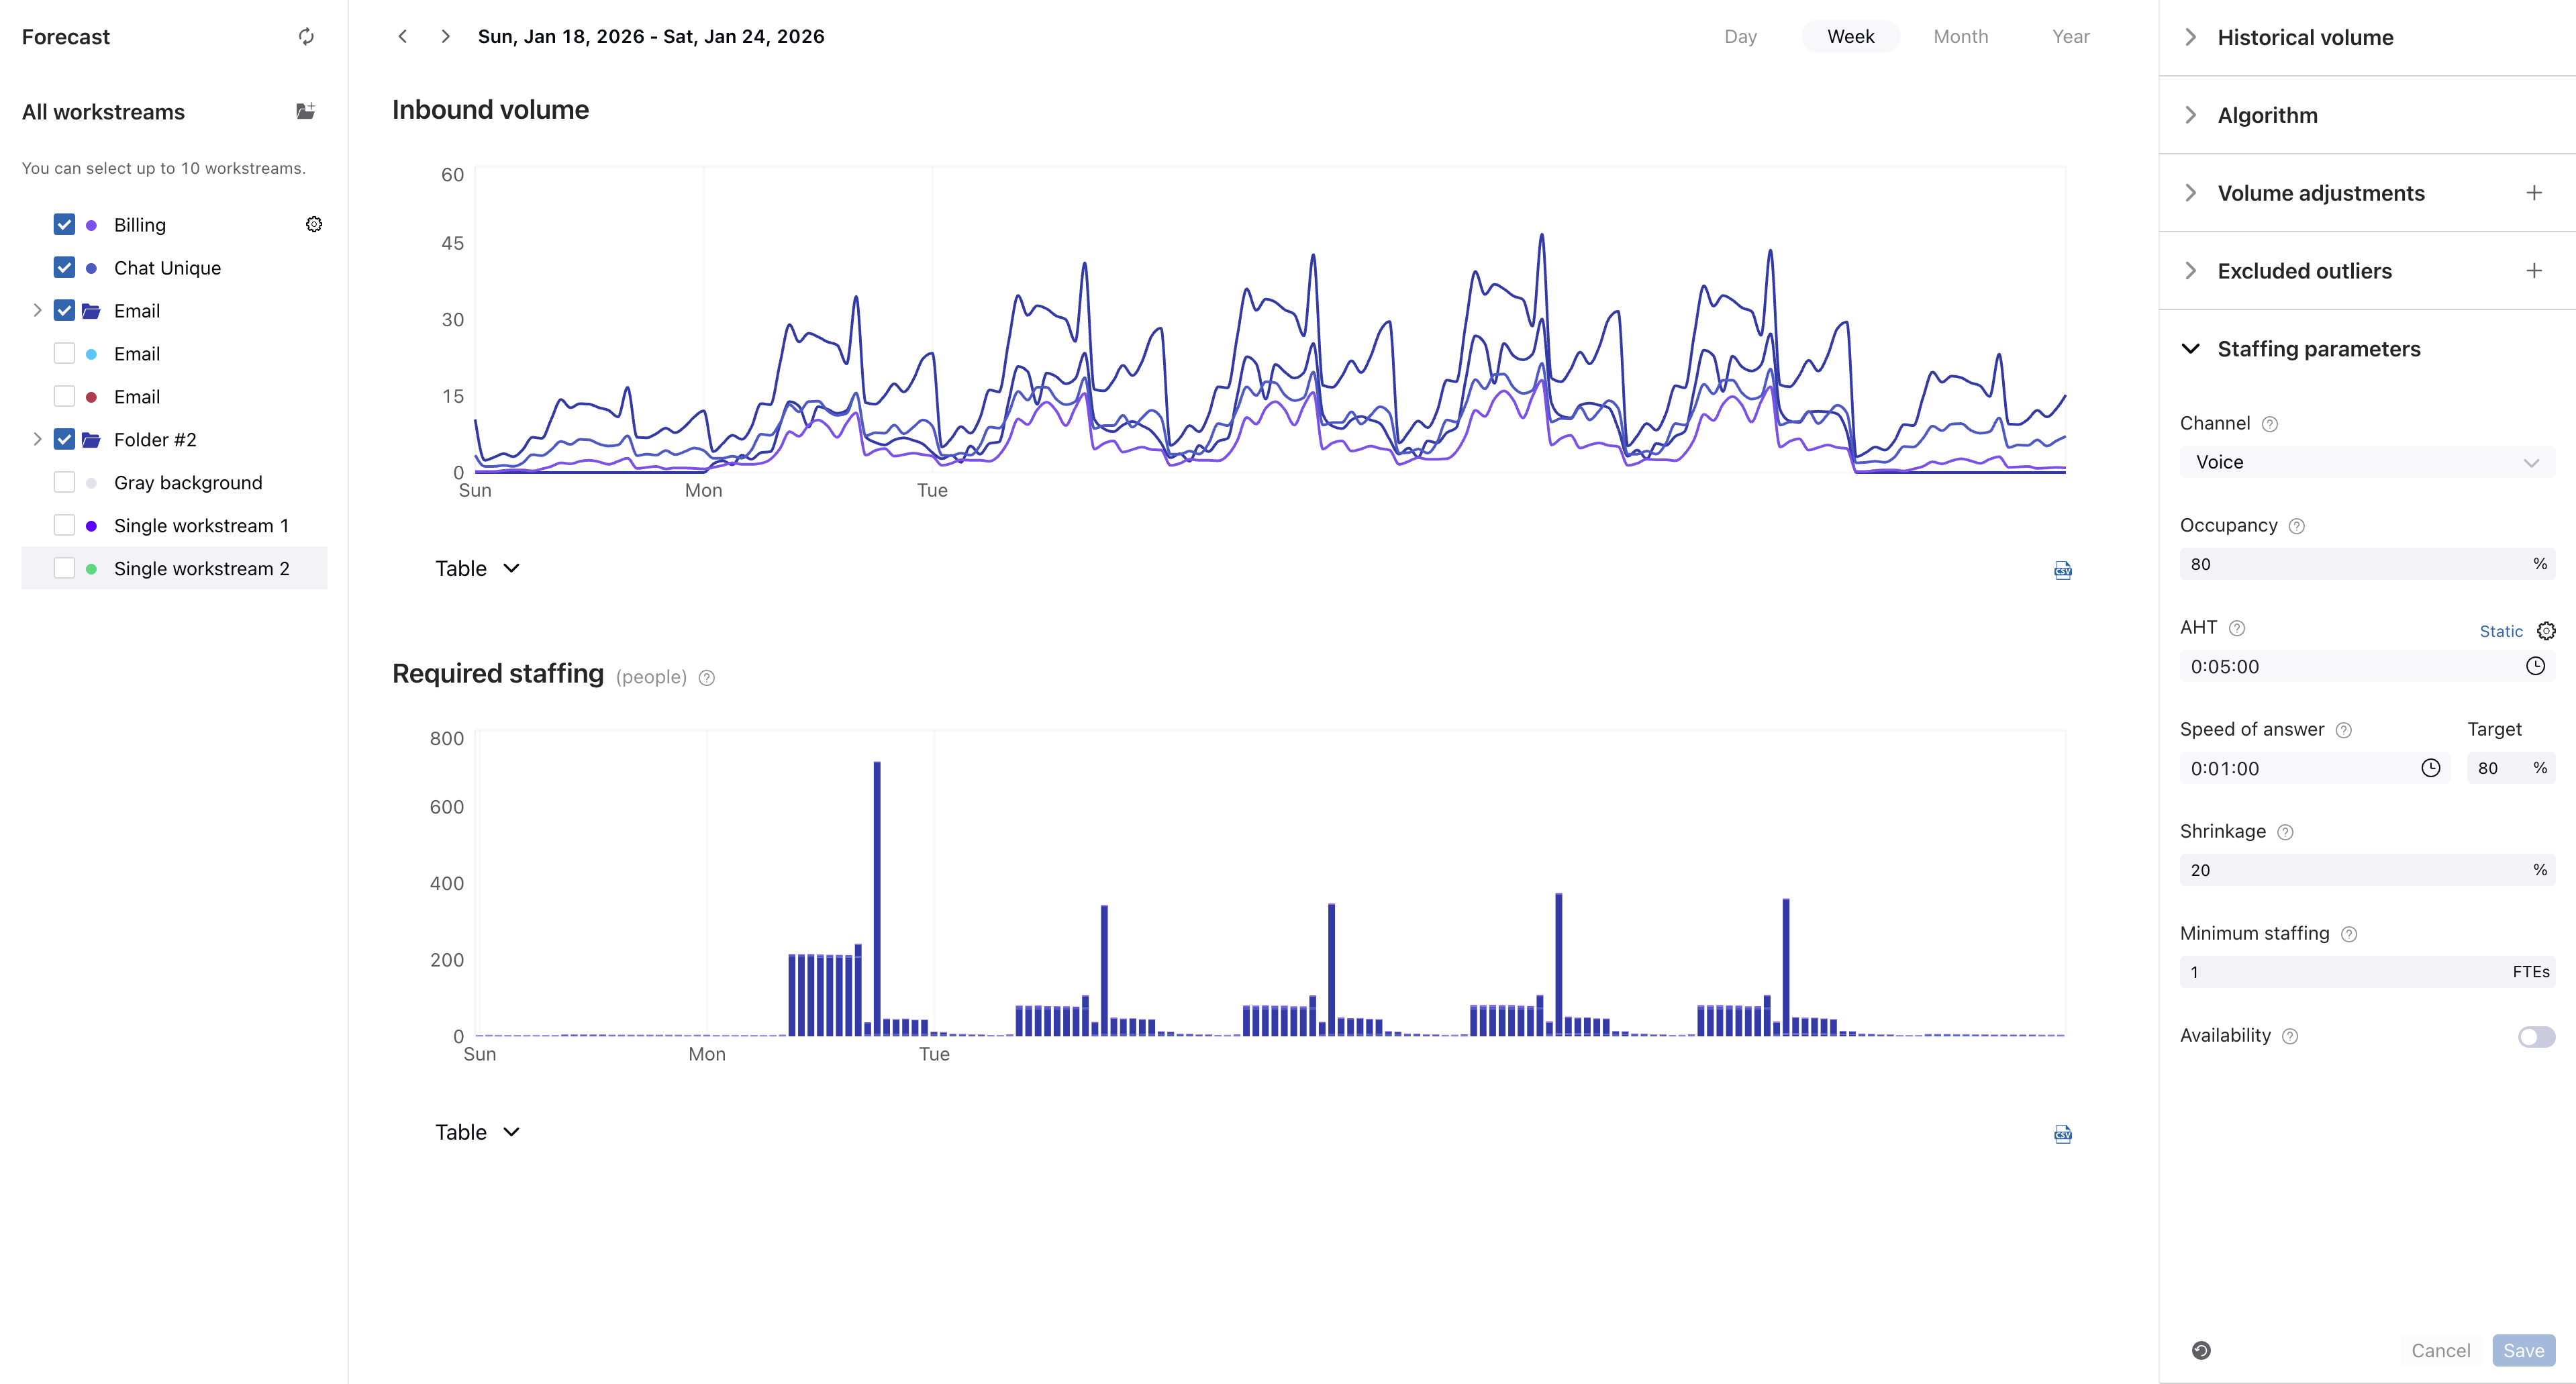The height and width of the screenshot is (1384, 2576).
Task: Uncheck the Chat Unique workstream
Action: [64, 267]
